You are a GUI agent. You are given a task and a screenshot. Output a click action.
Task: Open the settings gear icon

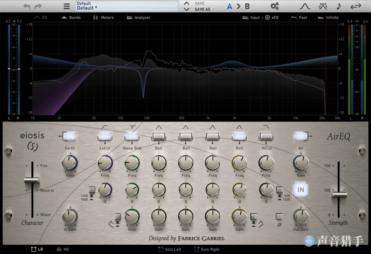coord(275,6)
